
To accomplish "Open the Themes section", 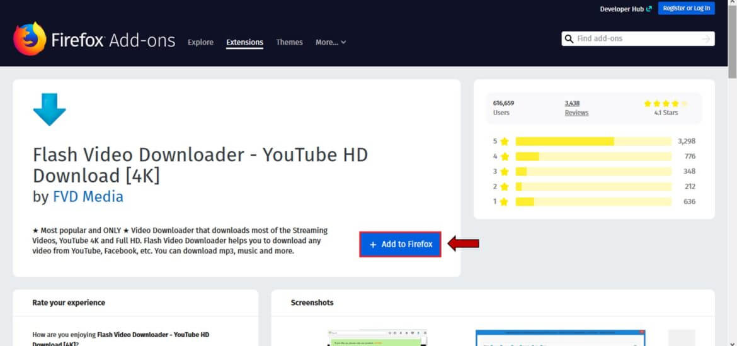I will coord(289,42).
